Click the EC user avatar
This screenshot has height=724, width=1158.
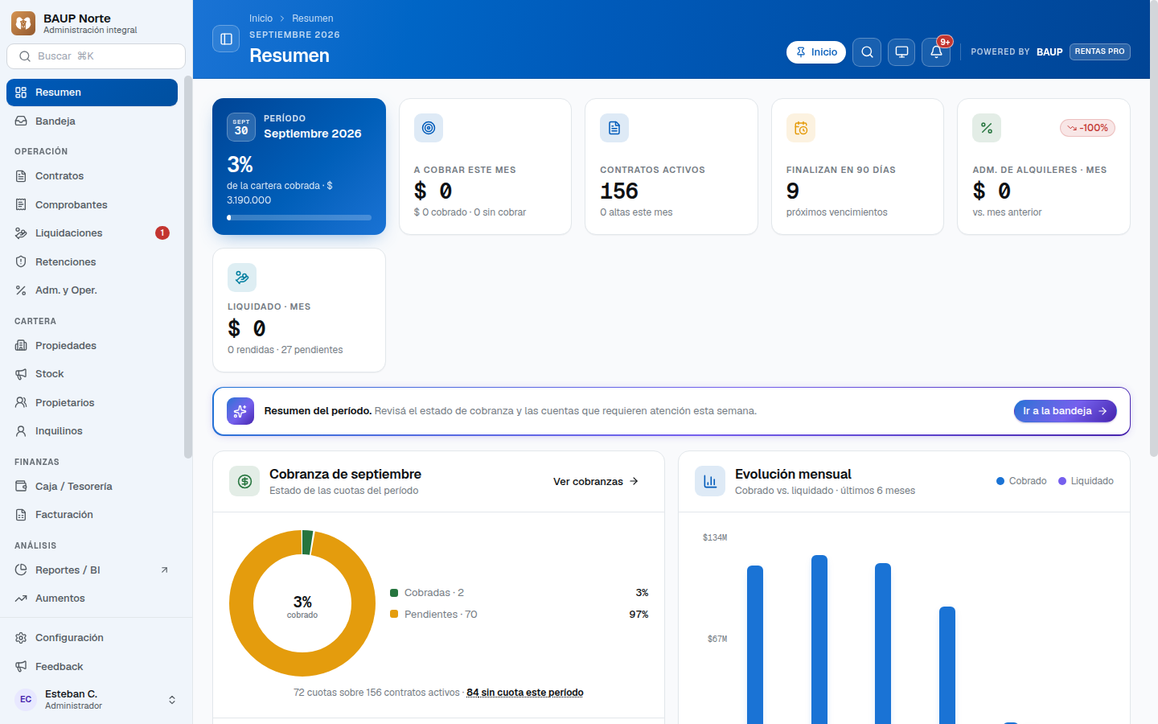click(26, 700)
